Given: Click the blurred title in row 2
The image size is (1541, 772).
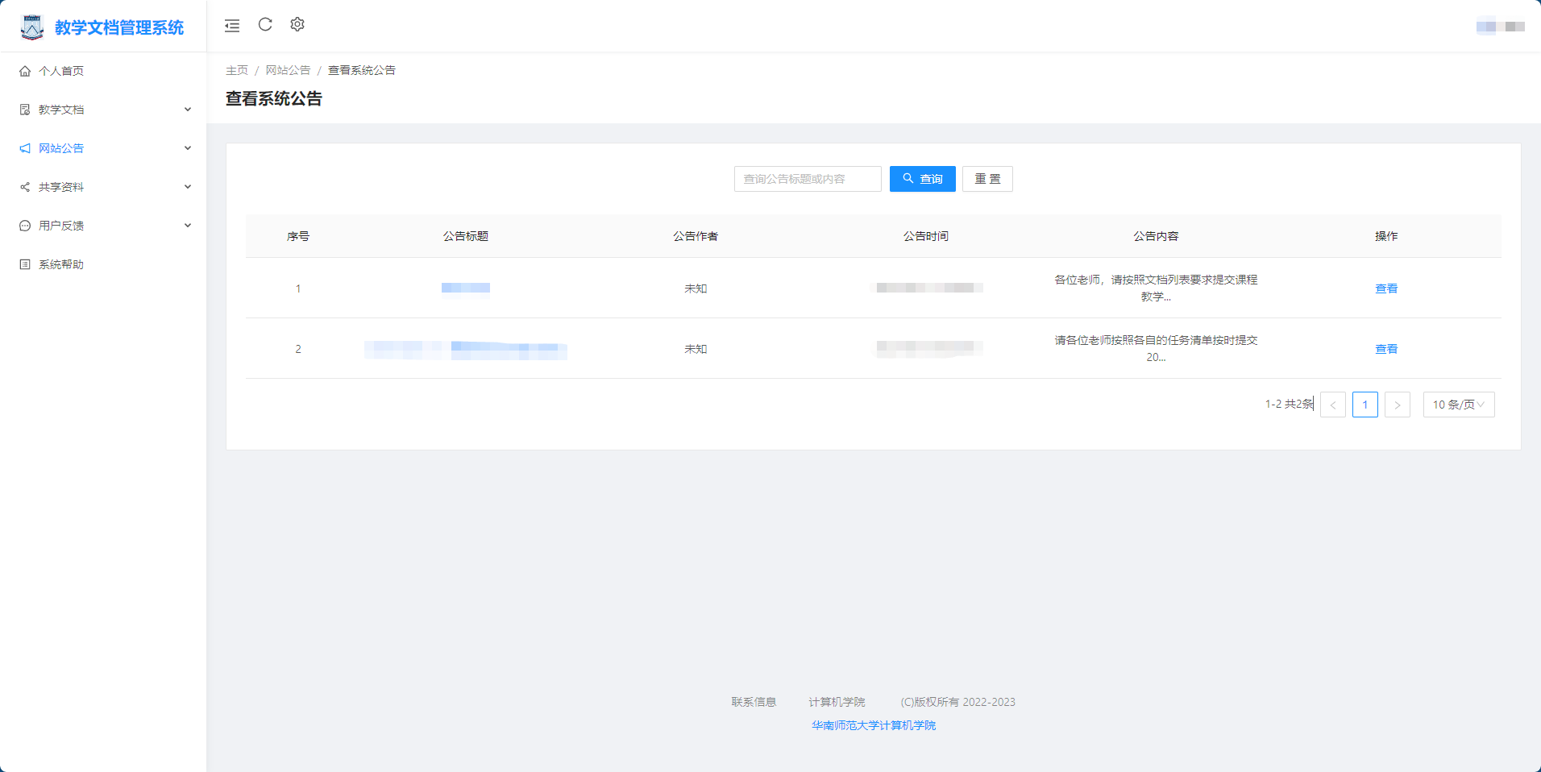Looking at the screenshot, I should point(466,349).
